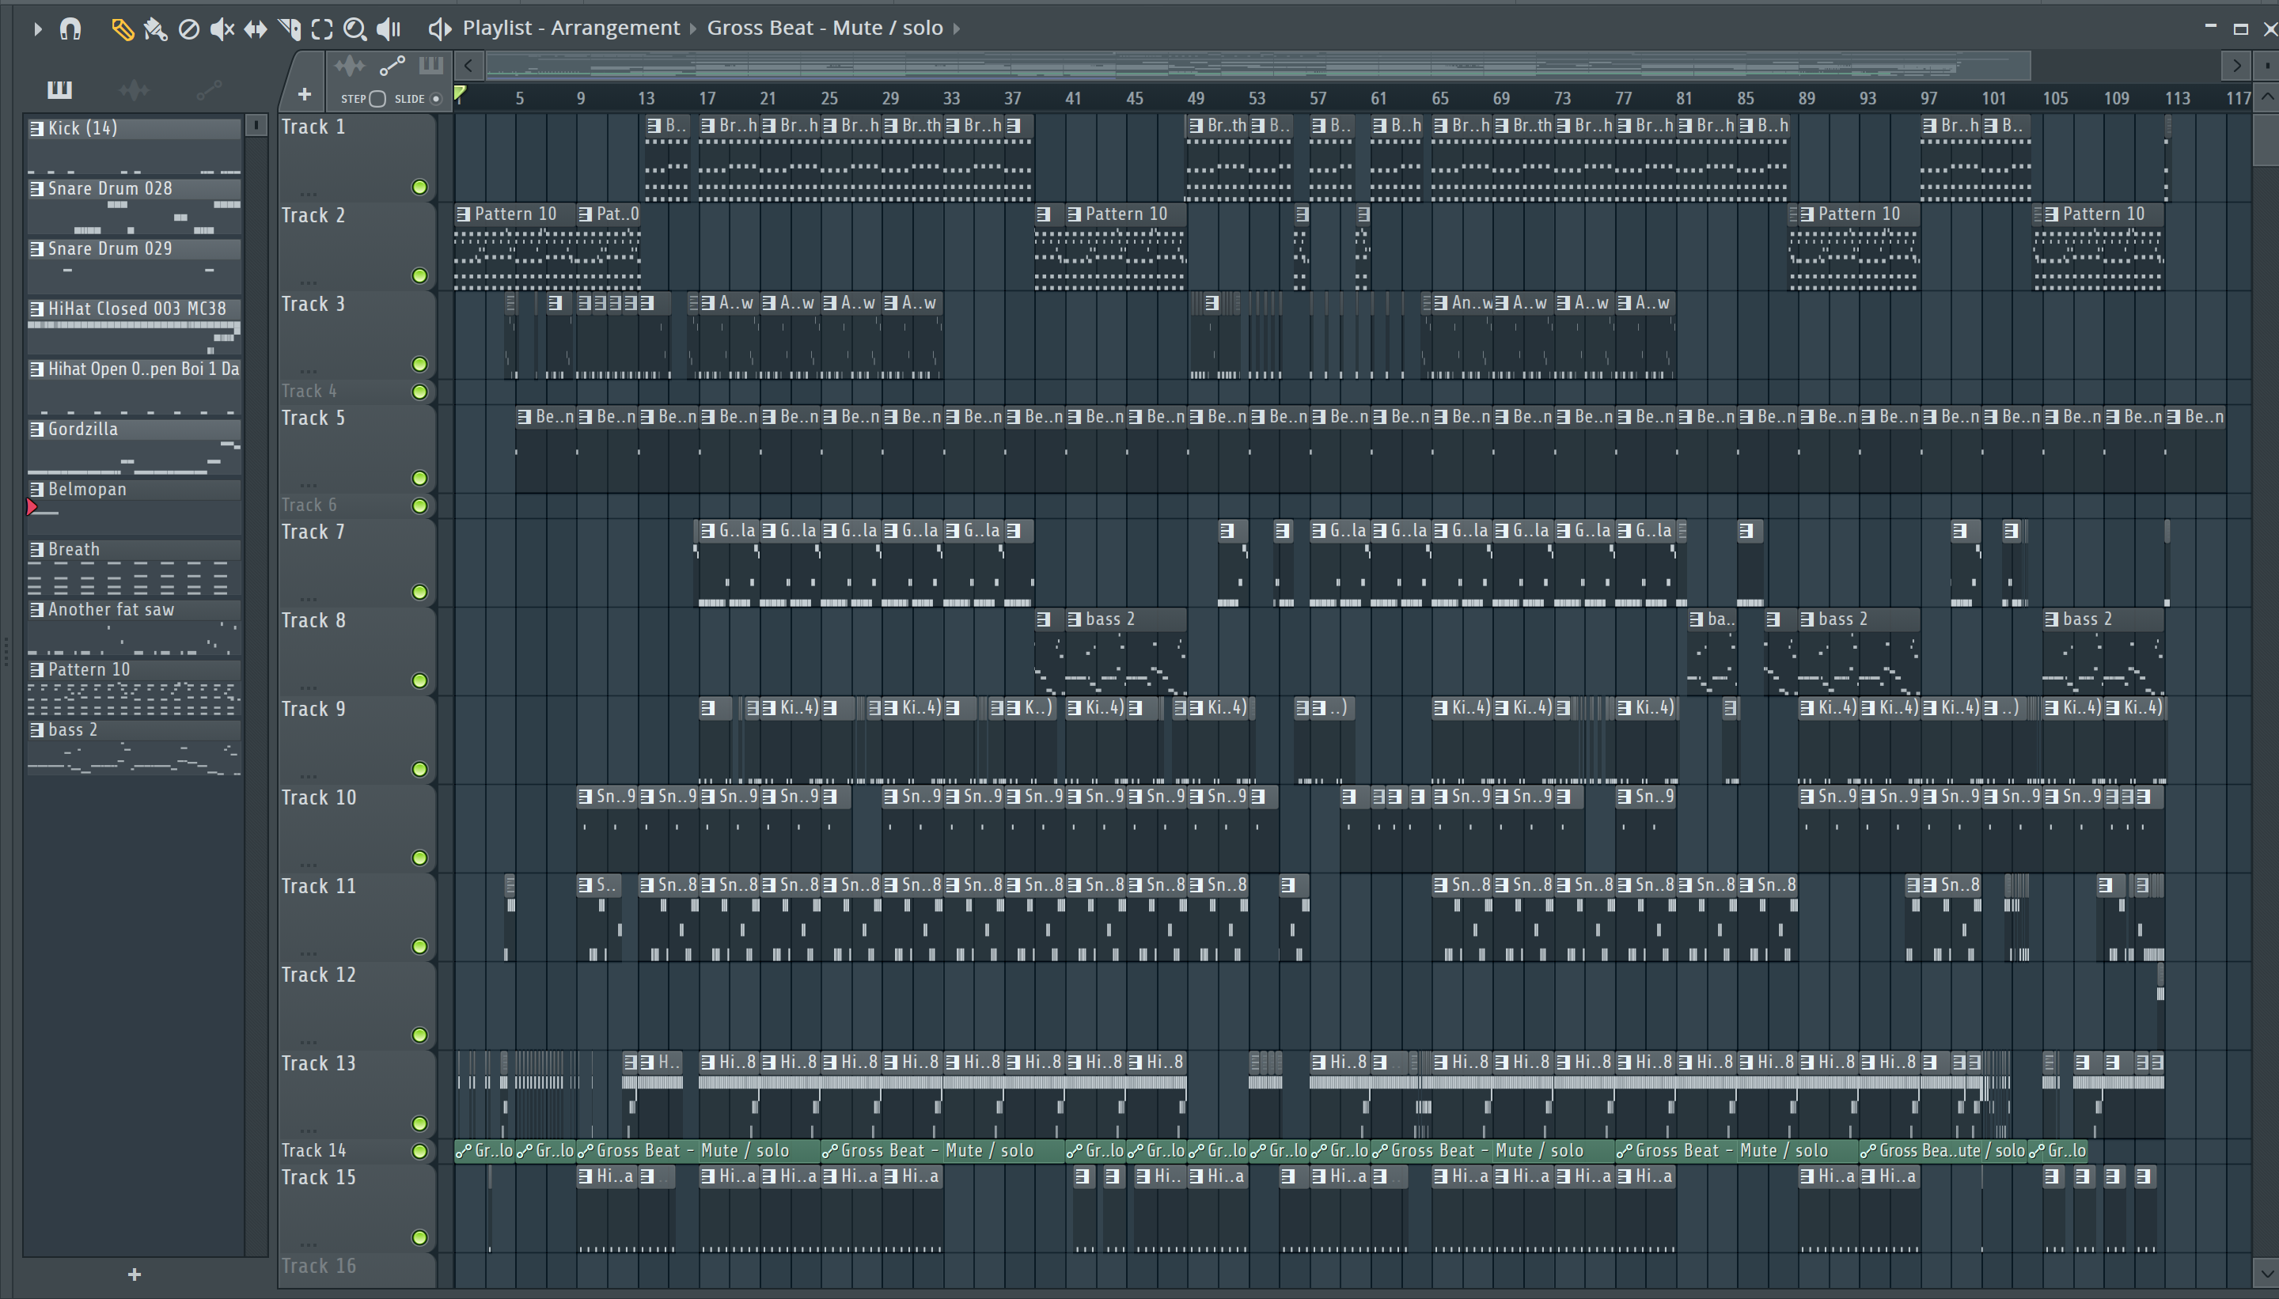Image resolution: width=2279 pixels, height=1299 pixels.
Task: Select the Zoom magnifier tool
Action: 355,29
